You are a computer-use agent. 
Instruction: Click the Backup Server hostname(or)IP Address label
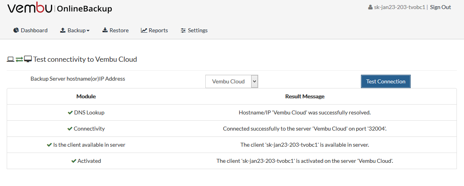click(78, 79)
